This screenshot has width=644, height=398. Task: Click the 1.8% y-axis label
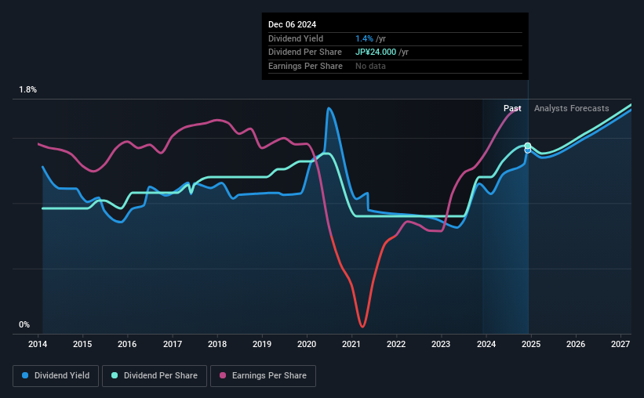pos(28,89)
